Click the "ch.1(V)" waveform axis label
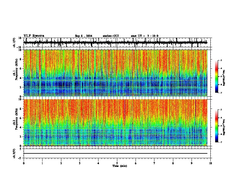This screenshot has width=237, height=183. [14, 42]
